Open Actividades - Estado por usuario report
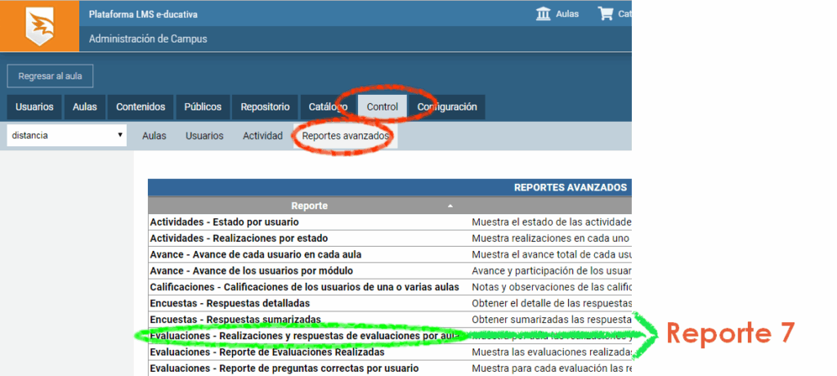Image resolution: width=837 pixels, height=376 pixels. [224, 222]
